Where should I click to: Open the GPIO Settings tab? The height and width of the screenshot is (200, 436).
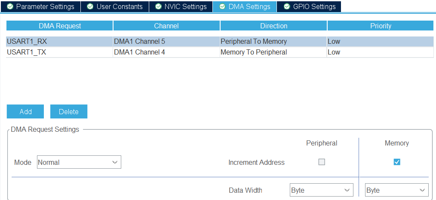pyautogui.click(x=314, y=6)
